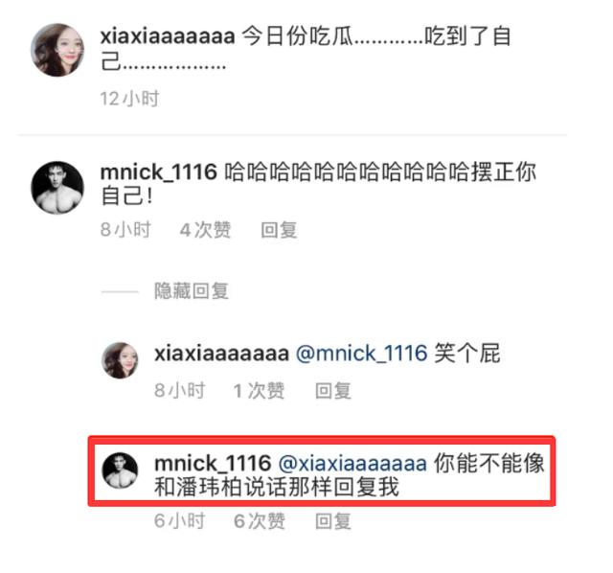Open the mnick_1116 username in the highlighted reply
The width and height of the screenshot is (613, 573).
pyautogui.click(x=213, y=464)
